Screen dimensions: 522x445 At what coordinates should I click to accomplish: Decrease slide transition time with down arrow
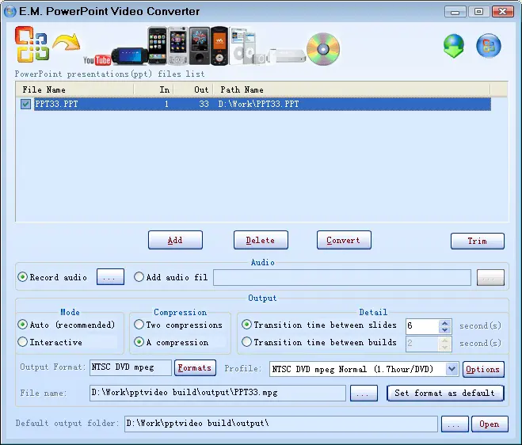click(445, 329)
